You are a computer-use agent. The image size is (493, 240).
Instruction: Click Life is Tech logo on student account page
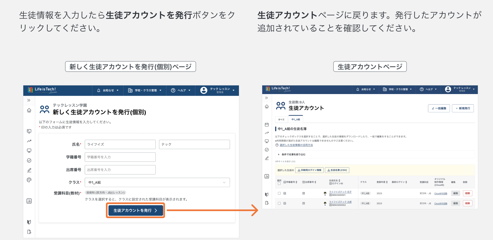point(278,89)
